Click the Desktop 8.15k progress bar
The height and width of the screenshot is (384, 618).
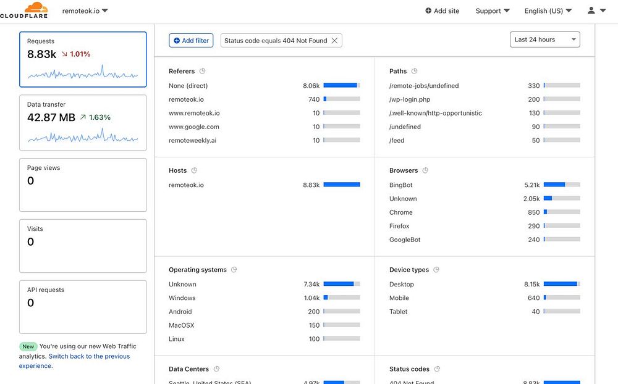pos(562,284)
